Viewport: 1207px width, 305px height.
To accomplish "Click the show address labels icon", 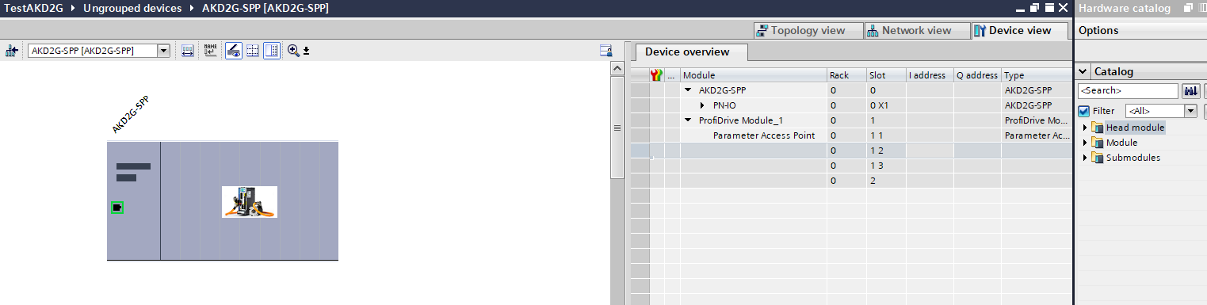I will [x=188, y=51].
